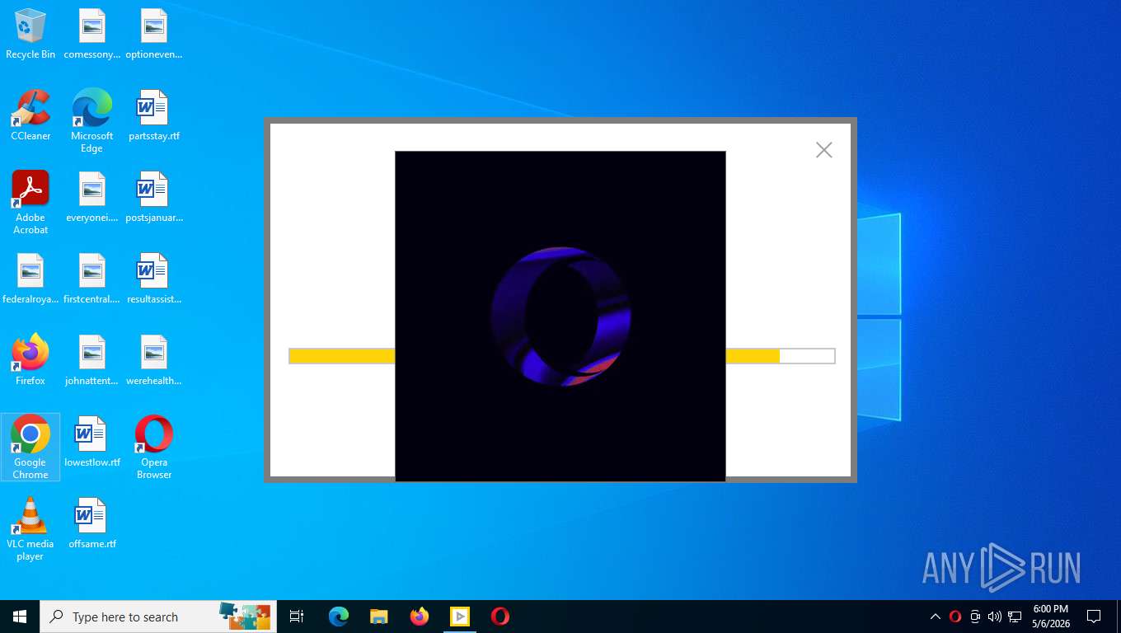Open the Windows Start menu

tap(20, 617)
